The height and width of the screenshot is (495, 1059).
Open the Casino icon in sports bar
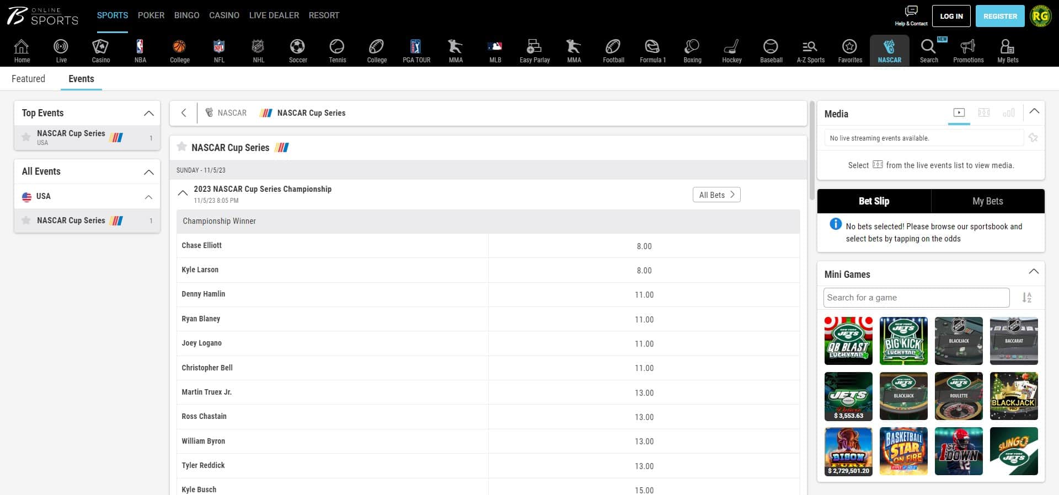101,51
